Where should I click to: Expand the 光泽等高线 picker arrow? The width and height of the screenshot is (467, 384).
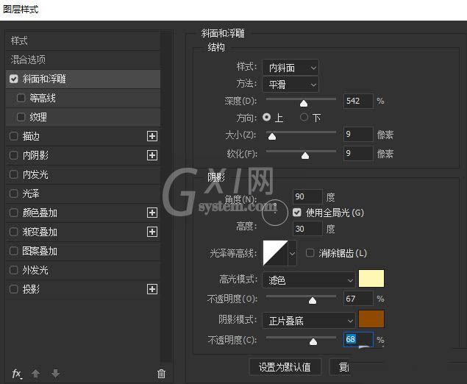point(293,253)
